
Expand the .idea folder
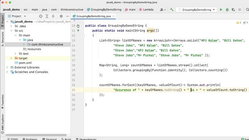click(11, 26)
